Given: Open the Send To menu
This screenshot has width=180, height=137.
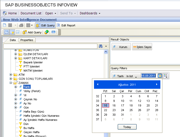Looking at the screenshot, I should click(x=68, y=13).
